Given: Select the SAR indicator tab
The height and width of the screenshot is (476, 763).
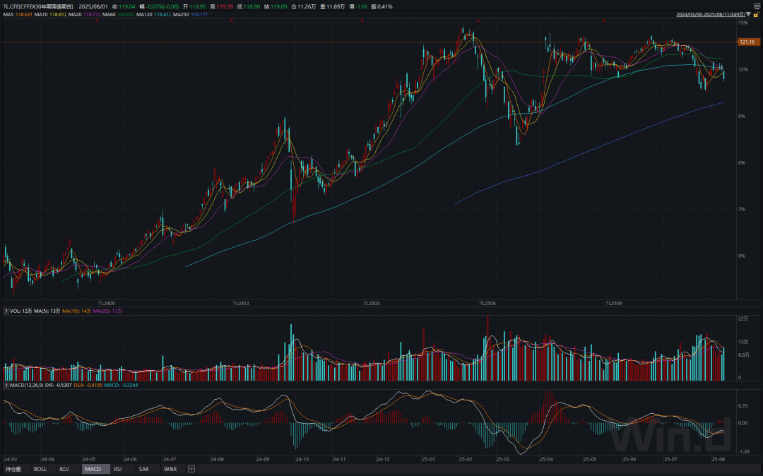Looking at the screenshot, I should click(x=144, y=469).
